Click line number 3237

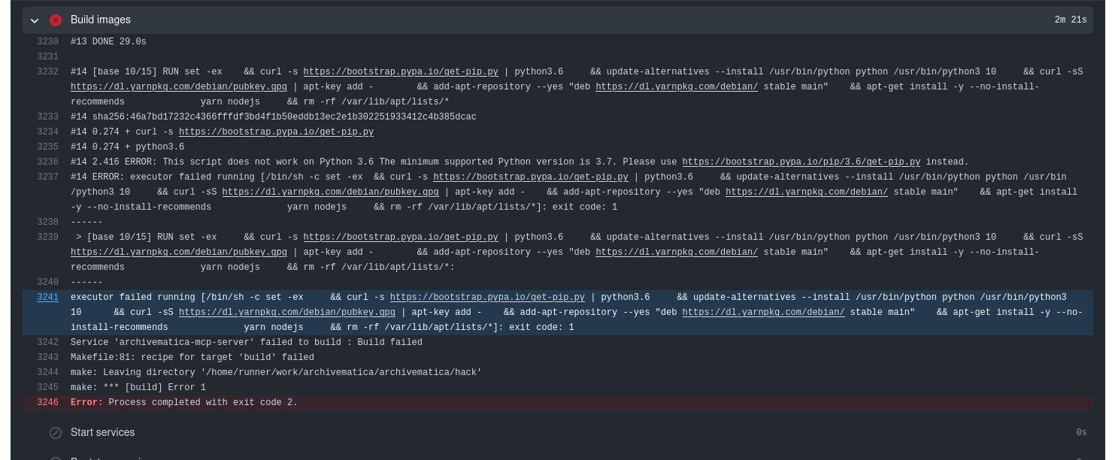click(47, 177)
